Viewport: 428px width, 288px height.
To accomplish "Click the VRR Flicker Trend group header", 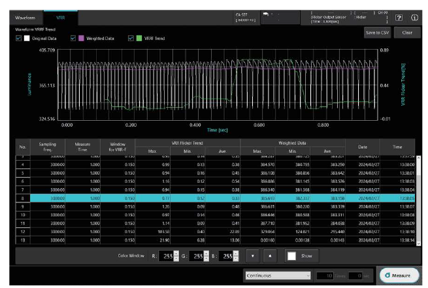I will pyautogui.click(x=188, y=143).
